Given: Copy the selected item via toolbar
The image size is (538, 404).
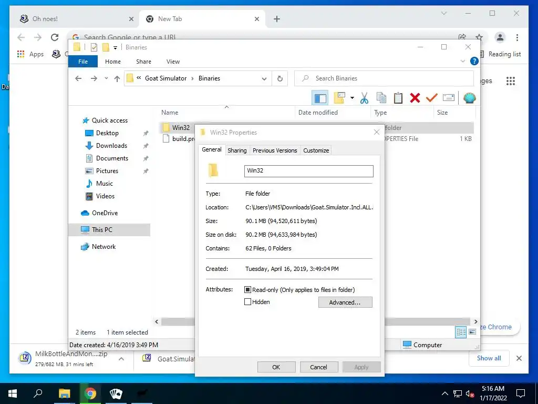Looking at the screenshot, I should 381,98.
